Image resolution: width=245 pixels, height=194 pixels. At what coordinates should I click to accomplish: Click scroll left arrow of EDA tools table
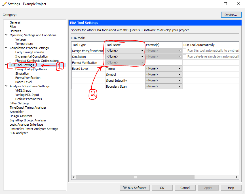pyautogui.click(x=74, y=177)
